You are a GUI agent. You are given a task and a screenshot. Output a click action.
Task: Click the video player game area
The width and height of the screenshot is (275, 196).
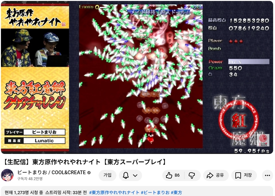click(141, 76)
